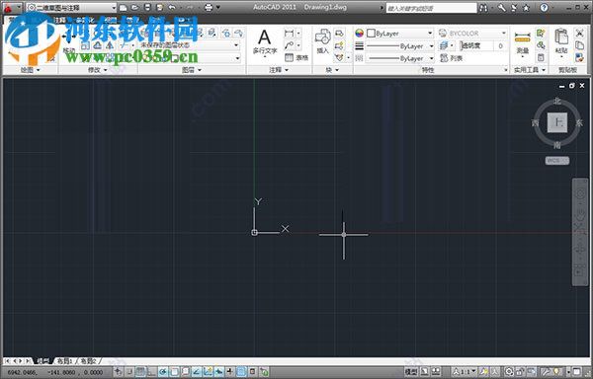Screen dimensions: 593x379
Task: Select the multileader tool icon
Action: pyautogui.click(x=289, y=45)
